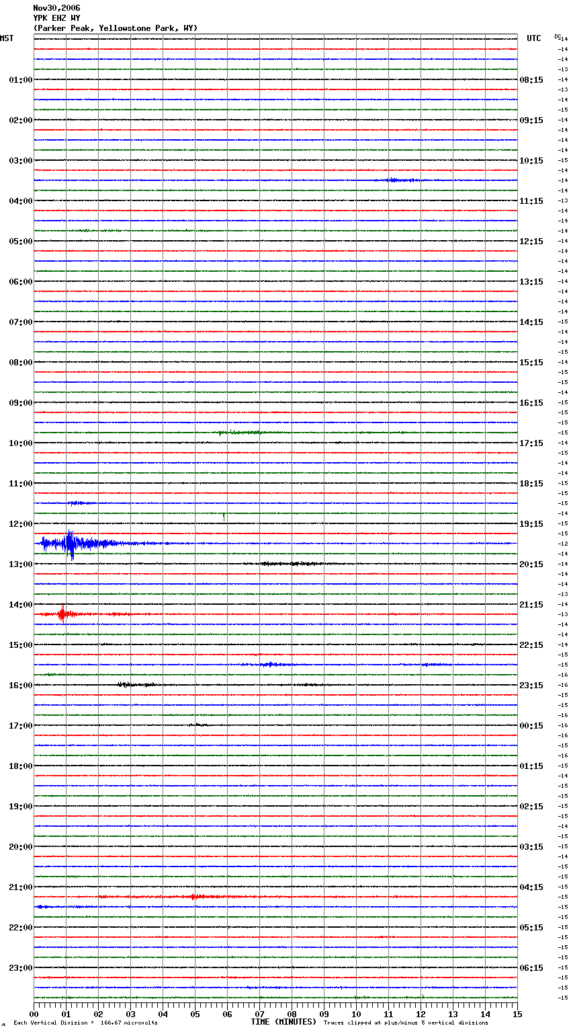Click the 05:15 UTC time label
Viewport: 571px width, 1032px height.
tap(531, 928)
